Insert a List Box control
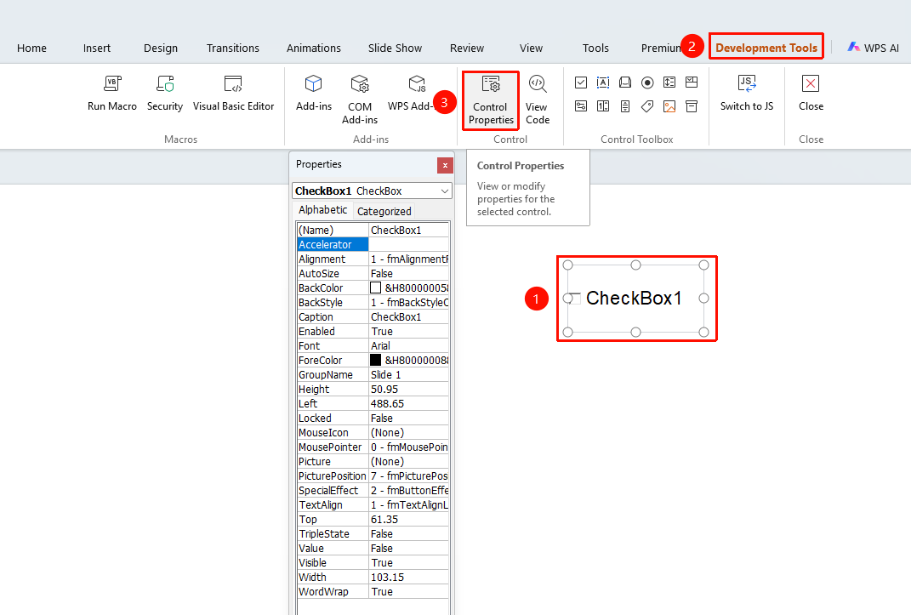 [669, 83]
